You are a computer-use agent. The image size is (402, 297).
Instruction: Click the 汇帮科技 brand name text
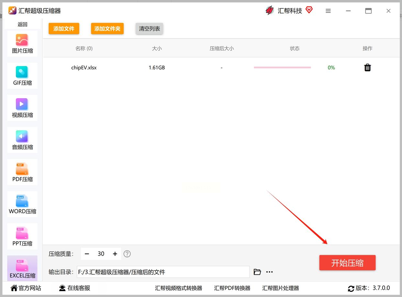click(290, 11)
